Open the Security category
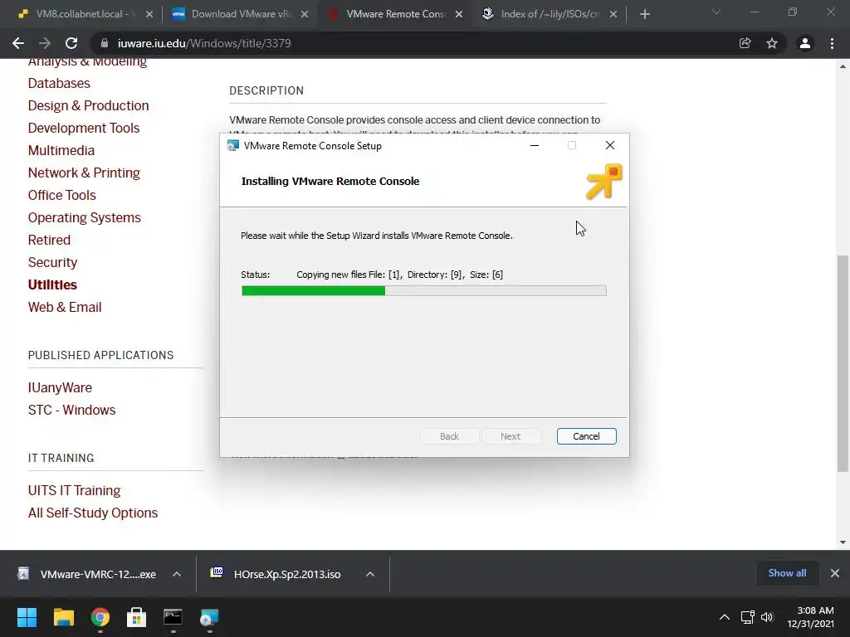The image size is (850, 637). point(52,262)
